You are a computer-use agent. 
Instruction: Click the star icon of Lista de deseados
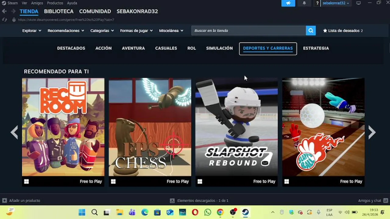tap(325, 30)
